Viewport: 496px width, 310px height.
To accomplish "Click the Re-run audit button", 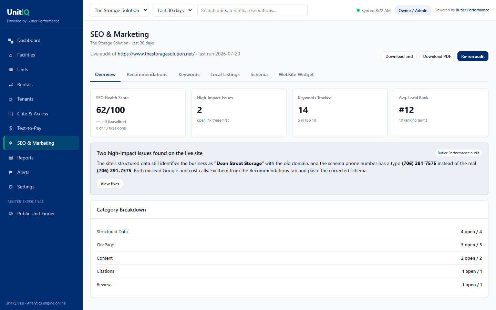I will 473,56.
